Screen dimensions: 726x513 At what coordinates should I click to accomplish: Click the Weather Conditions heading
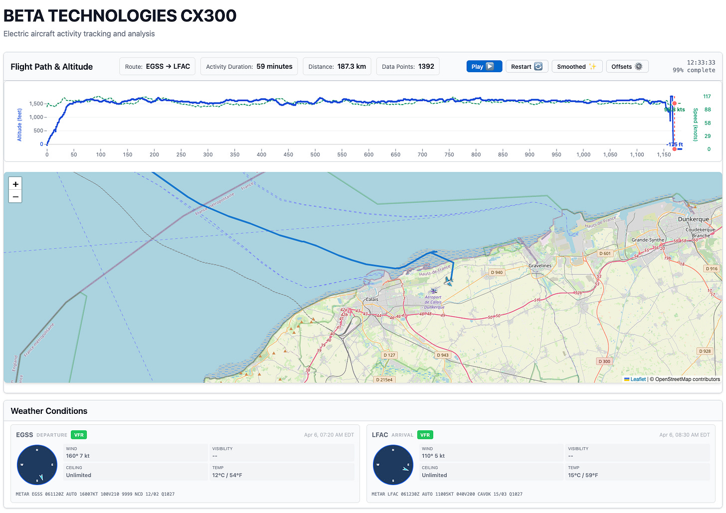[49, 411]
